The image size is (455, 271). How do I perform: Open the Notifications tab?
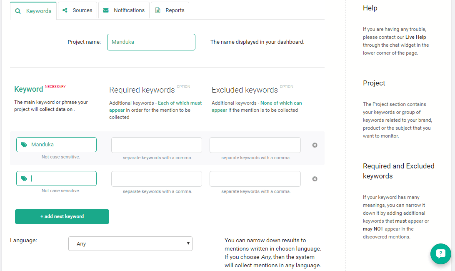(124, 10)
